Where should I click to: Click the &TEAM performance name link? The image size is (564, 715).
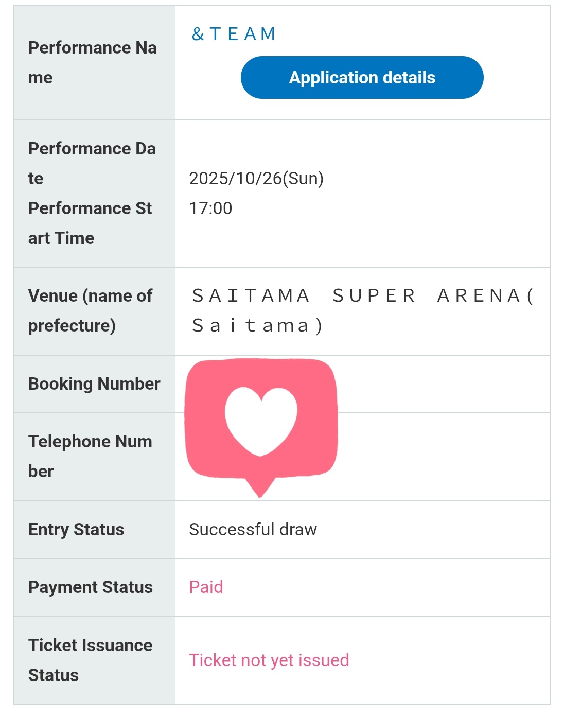tap(234, 34)
